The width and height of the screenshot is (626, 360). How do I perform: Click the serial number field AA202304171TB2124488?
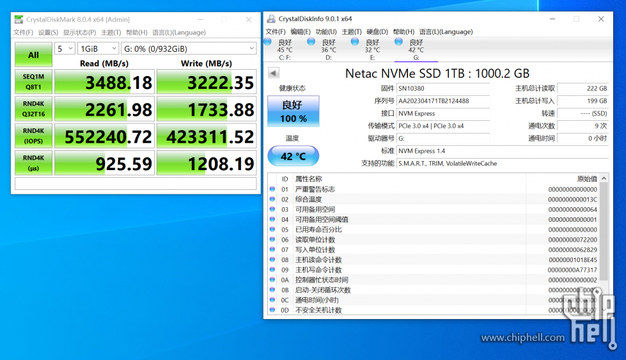tap(443, 101)
